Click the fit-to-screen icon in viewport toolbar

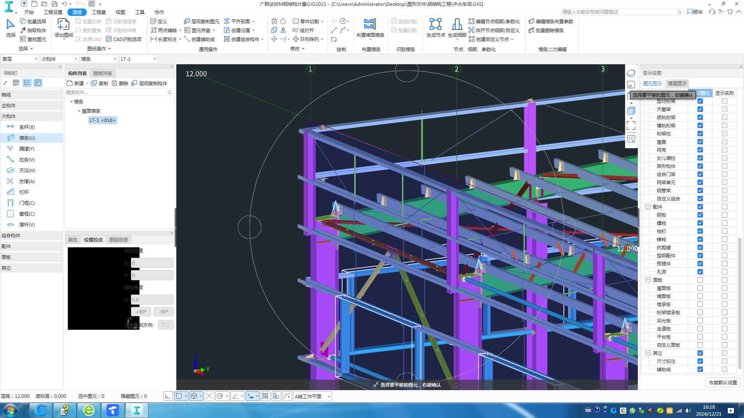click(631, 125)
